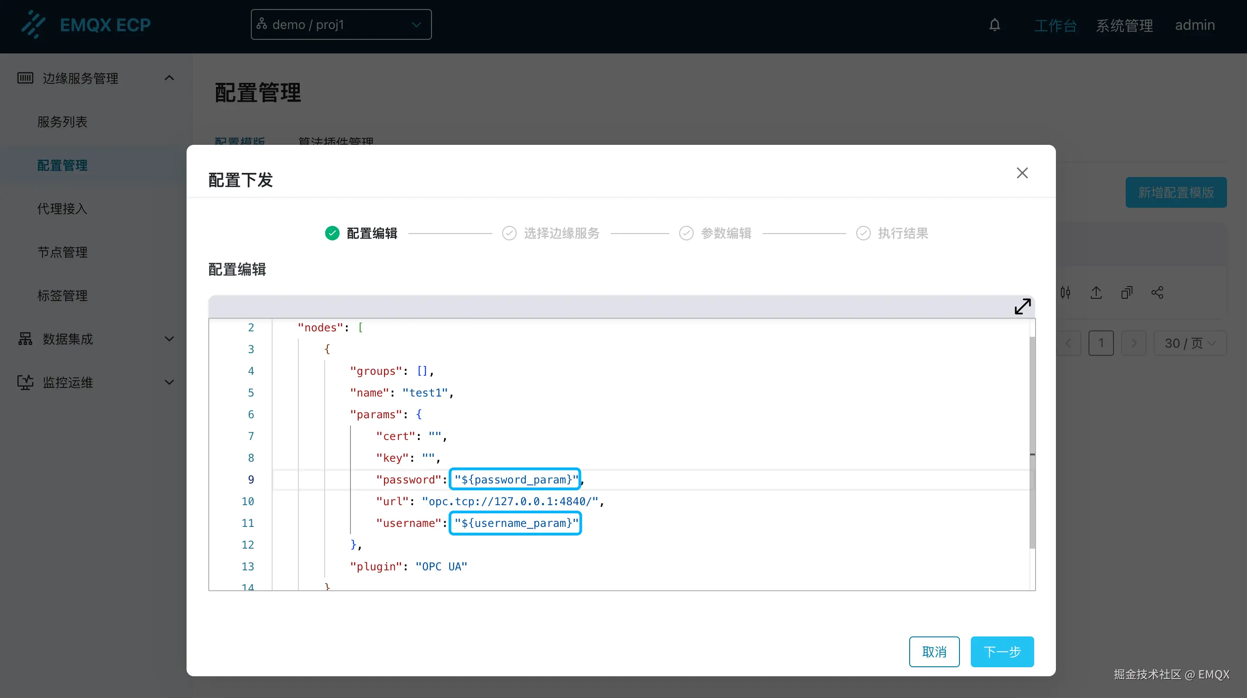Click the 配置编辑 completed step indicator
The height and width of the screenshot is (698, 1247).
pyautogui.click(x=332, y=233)
